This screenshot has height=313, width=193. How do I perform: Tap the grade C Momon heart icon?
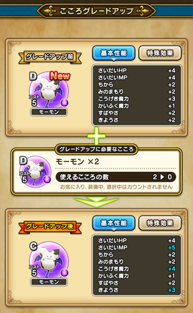pyautogui.click(x=49, y=259)
